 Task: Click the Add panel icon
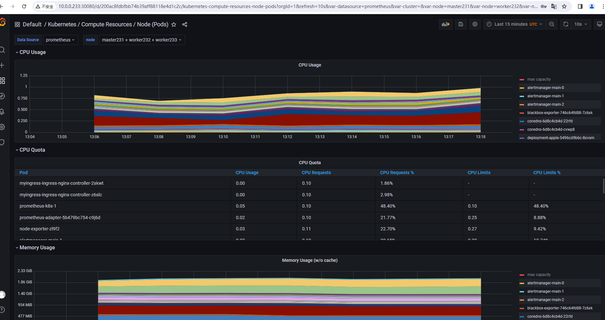pyautogui.click(x=445, y=24)
